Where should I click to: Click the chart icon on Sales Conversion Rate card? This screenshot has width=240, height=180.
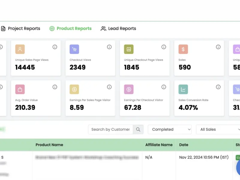tap(183, 89)
